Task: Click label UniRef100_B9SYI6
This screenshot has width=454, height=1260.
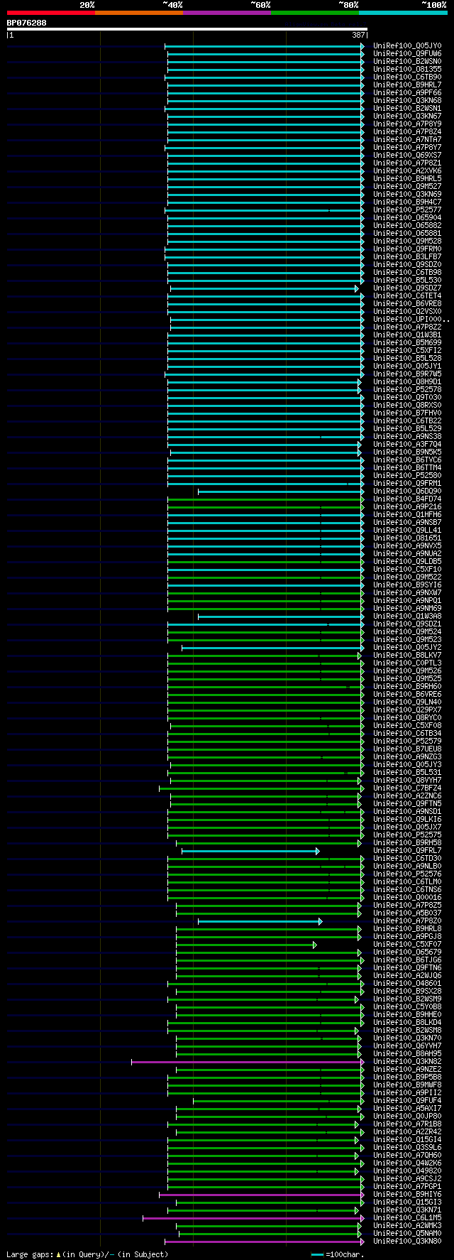Action: [x=407, y=585]
